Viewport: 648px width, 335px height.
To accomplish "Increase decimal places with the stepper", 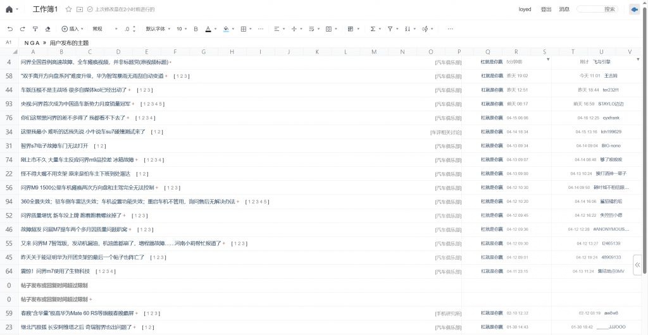I will (134, 27).
